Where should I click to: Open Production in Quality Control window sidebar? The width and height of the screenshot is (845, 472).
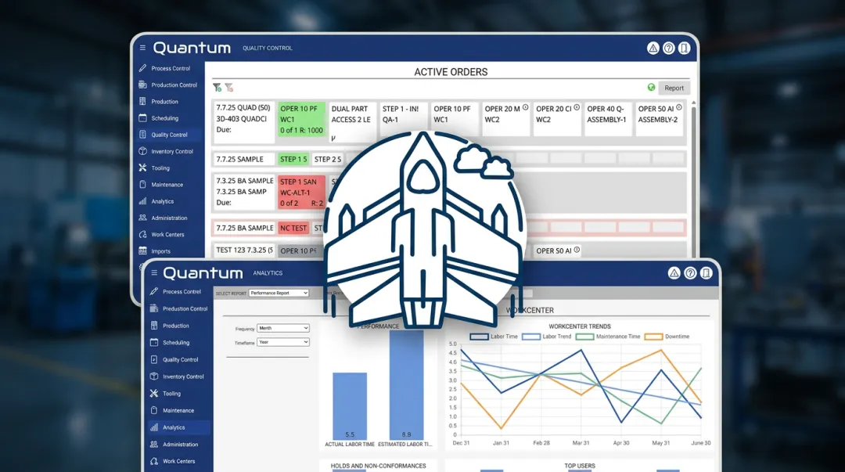pyautogui.click(x=164, y=102)
